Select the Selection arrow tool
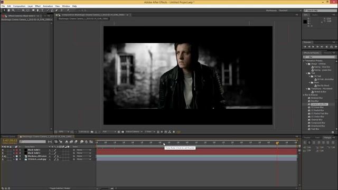338x190 pixels. click(4, 11)
